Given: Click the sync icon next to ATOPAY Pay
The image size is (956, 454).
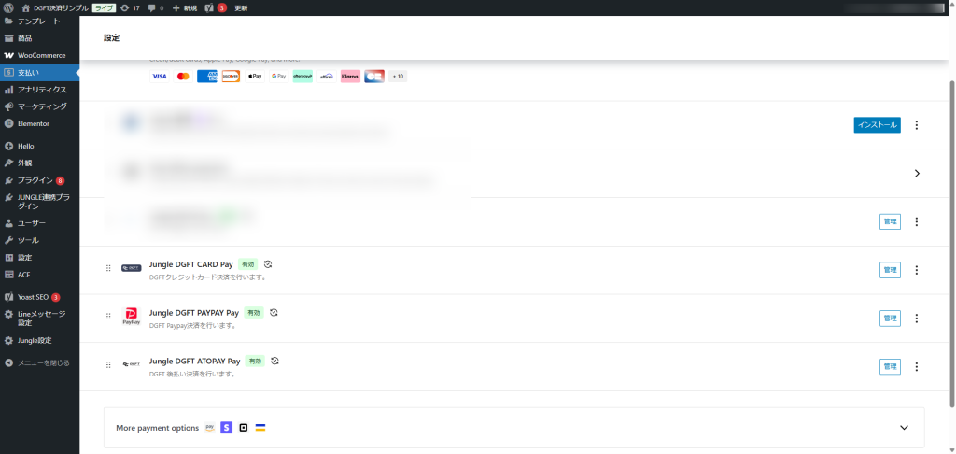Looking at the screenshot, I should (x=275, y=361).
